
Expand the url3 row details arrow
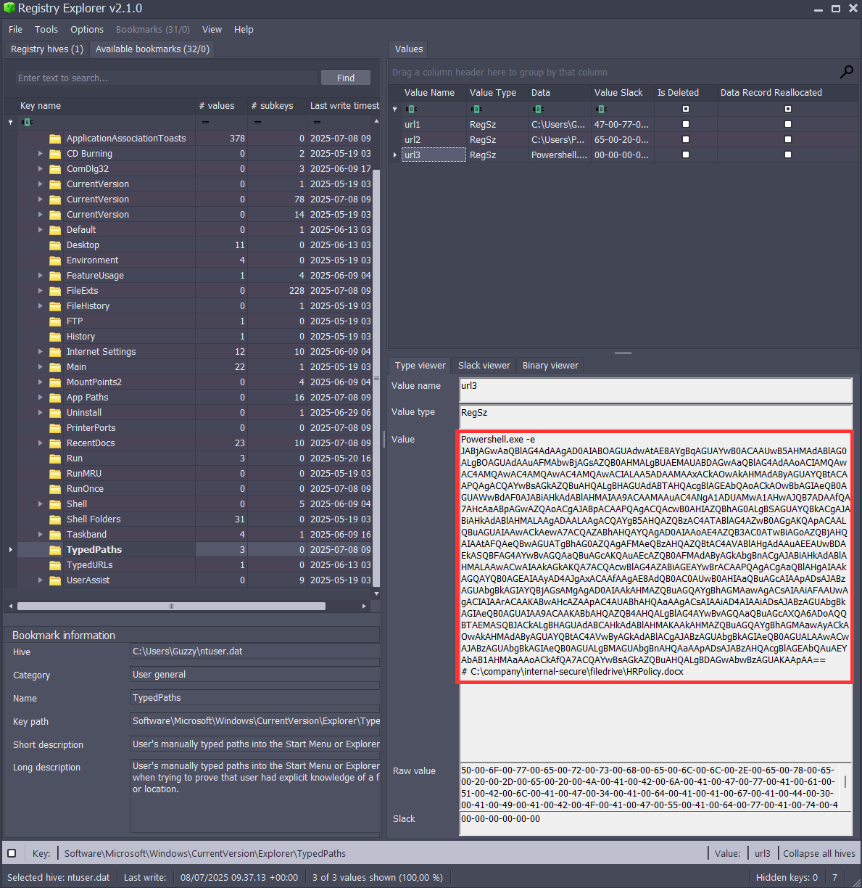[x=394, y=155]
